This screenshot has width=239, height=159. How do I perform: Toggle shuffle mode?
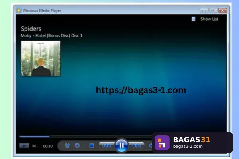(x=67, y=146)
